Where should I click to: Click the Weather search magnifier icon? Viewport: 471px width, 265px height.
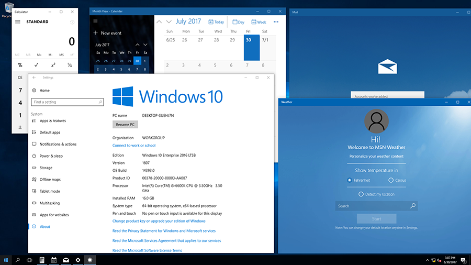(x=413, y=206)
